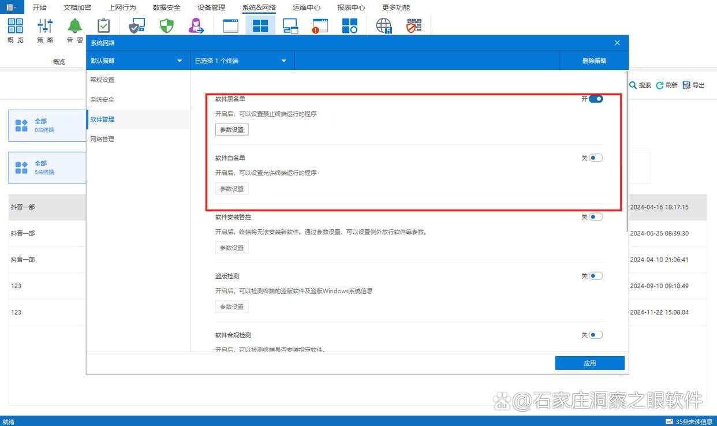Click the 应用 apply button

click(x=589, y=363)
